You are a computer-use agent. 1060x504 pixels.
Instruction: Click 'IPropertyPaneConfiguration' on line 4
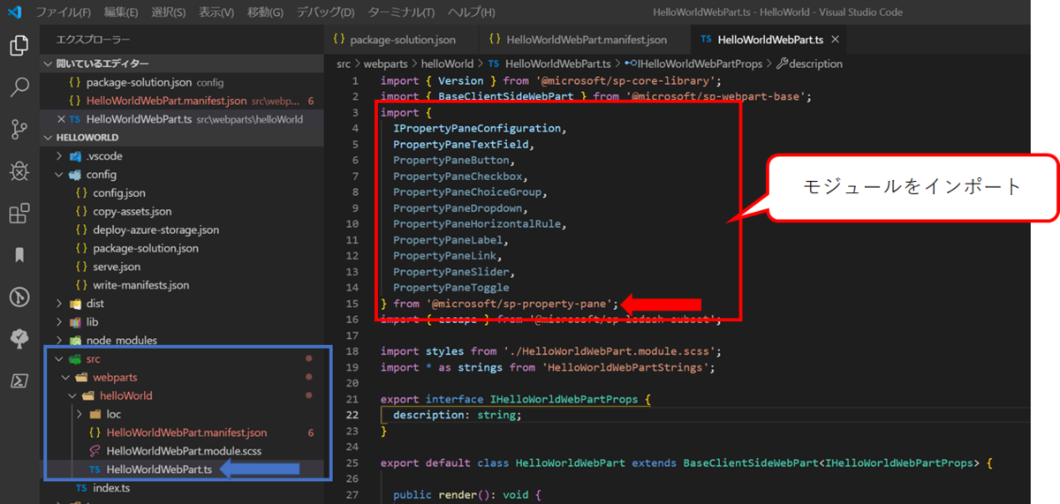477,128
